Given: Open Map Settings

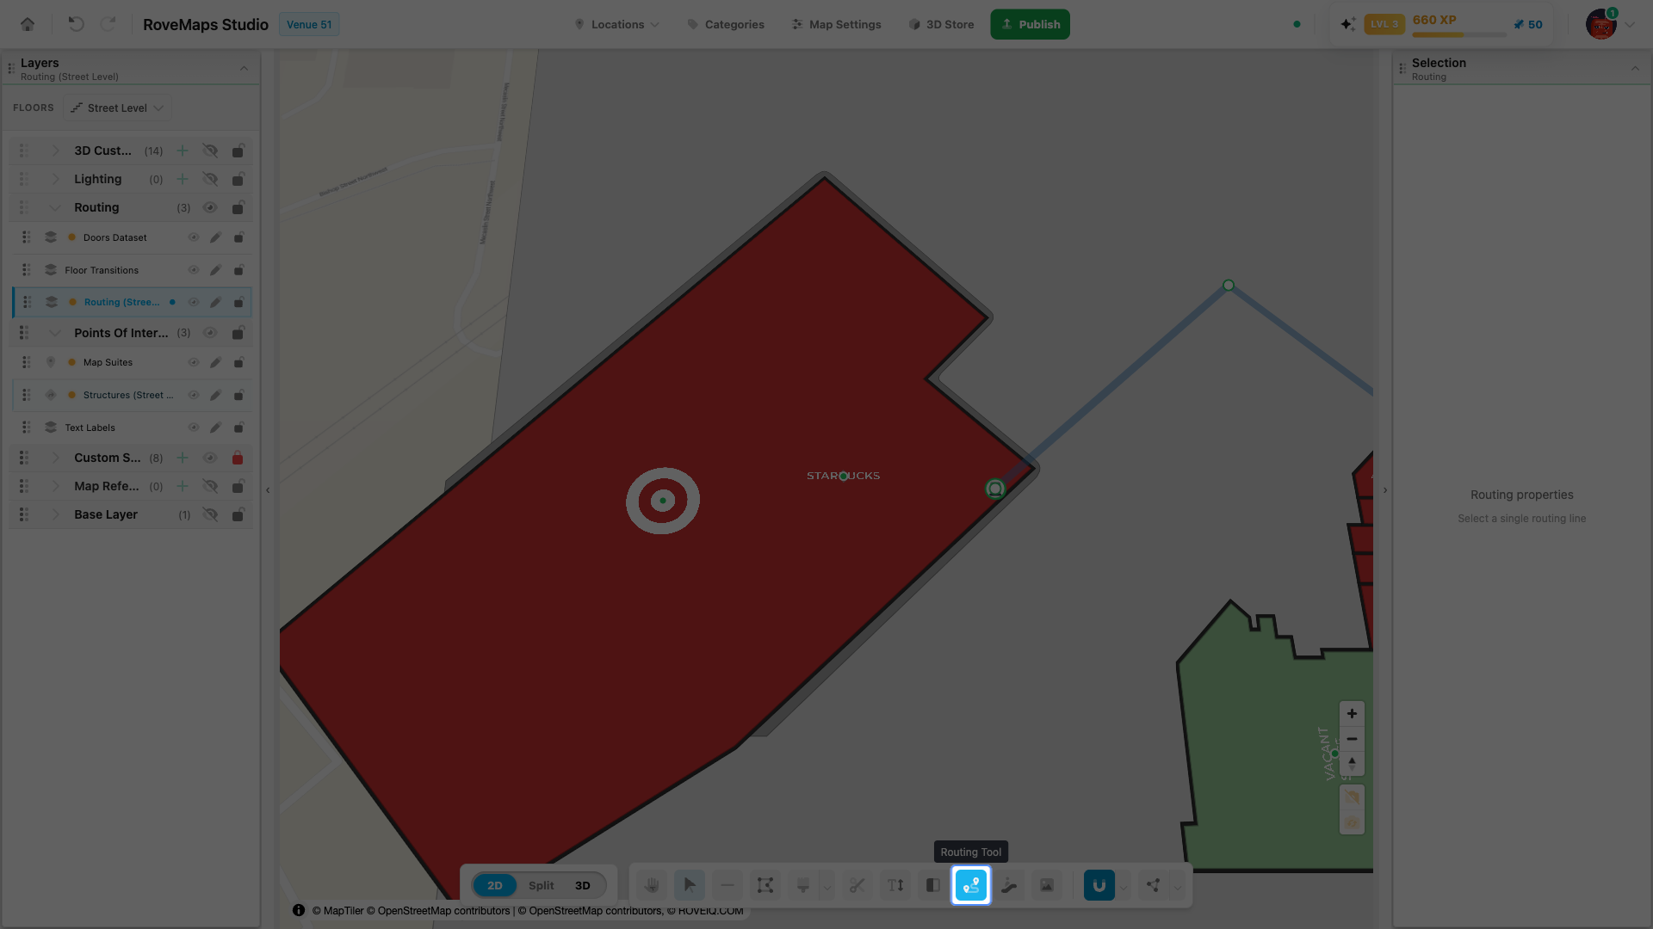Looking at the screenshot, I should pos(837,24).
